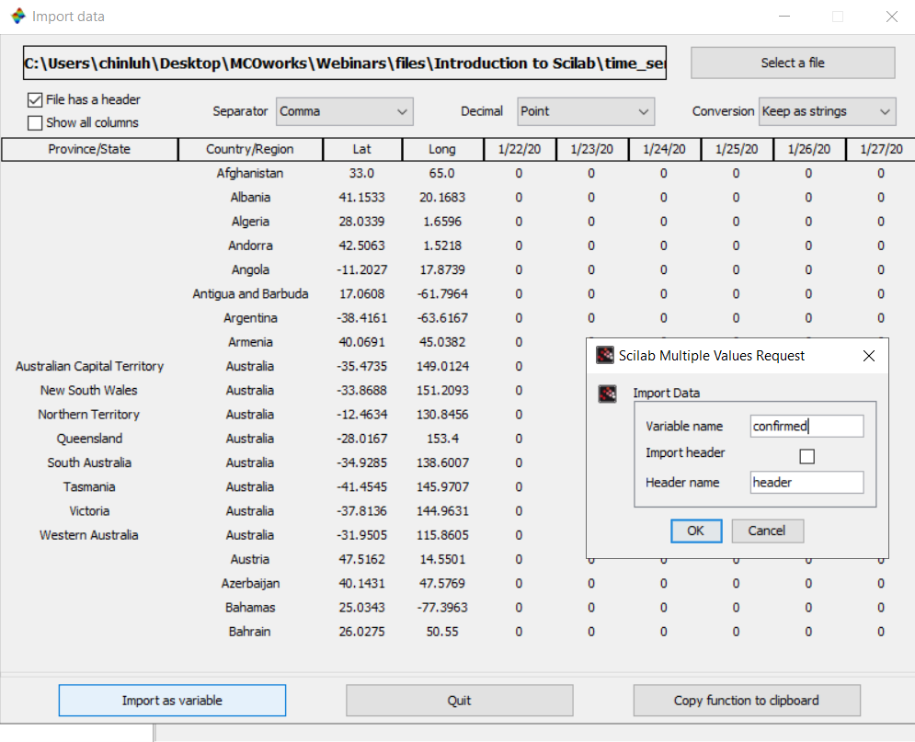Click the Northern Territory cell
This screenshot has height=742, width=915.
click(89, 414)
